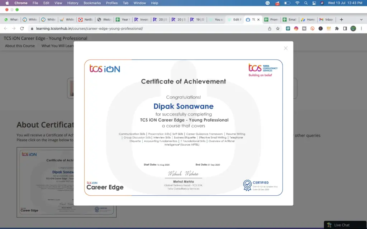This screenshot has height=229, width=367.
Task: Open the dark round 'K' extension
Action: (321, 29)
